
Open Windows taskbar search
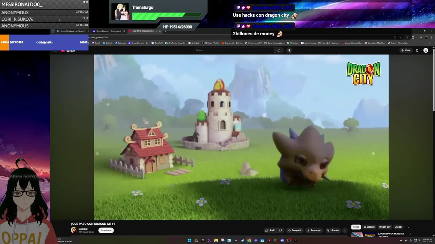click(196, 241)
